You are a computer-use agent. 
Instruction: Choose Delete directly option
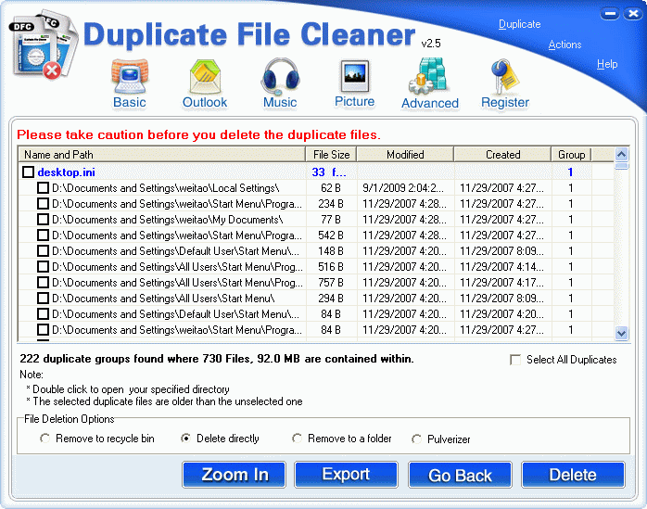(x=185, y=439)
